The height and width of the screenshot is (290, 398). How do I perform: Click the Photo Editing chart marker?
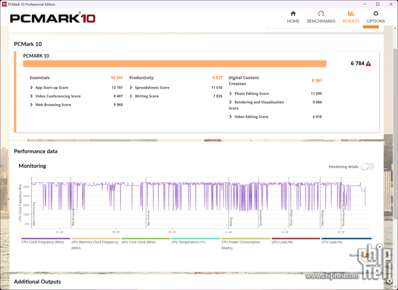pyautogui.click(x=291, y=218)
